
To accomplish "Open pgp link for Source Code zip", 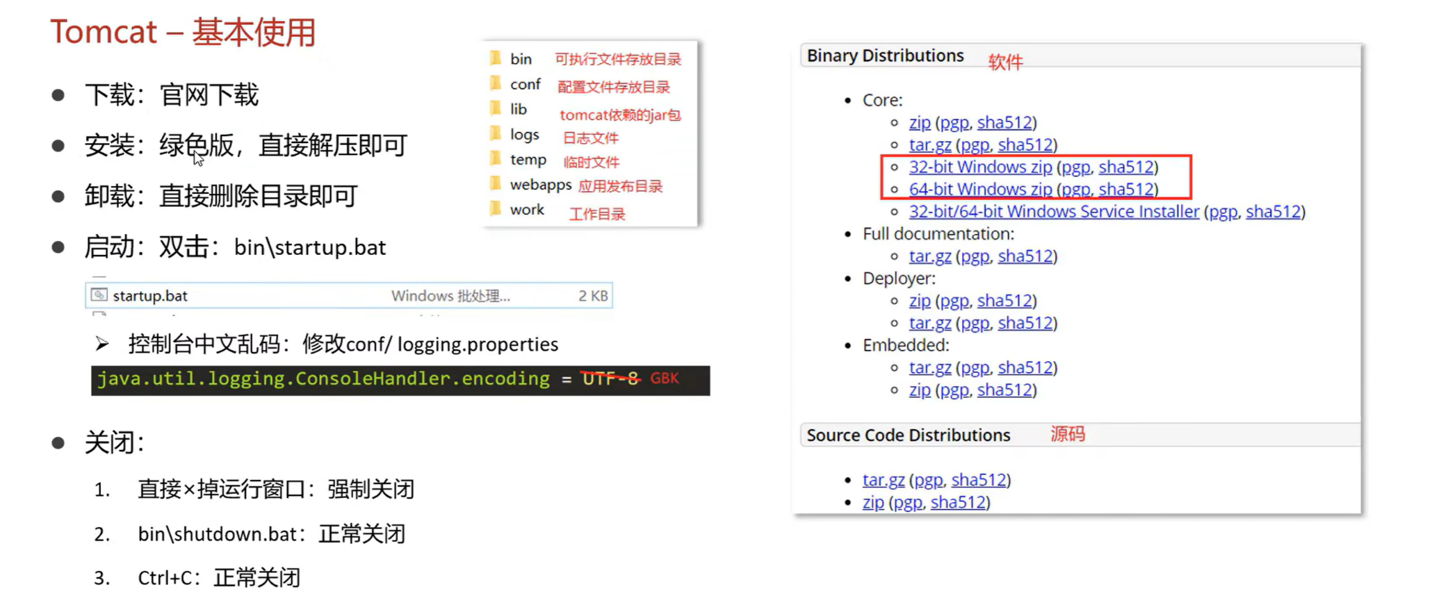I will [907, 502].
